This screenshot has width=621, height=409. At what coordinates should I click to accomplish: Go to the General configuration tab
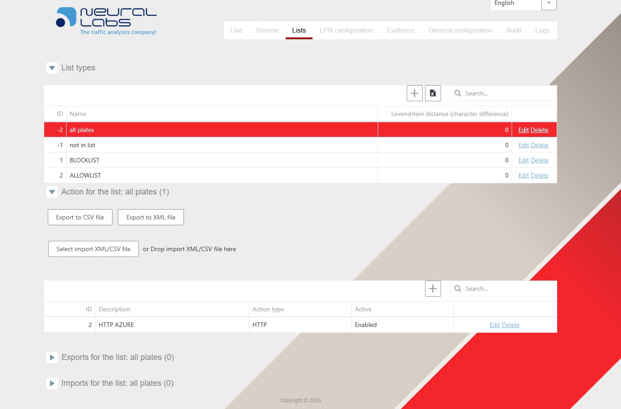click(x=460, y=30)
